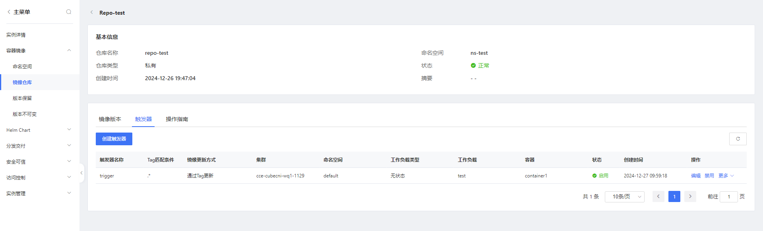Click the 共 1 条 total count text
The height and width of the screenshot is (231, 763).
pyautogui.click(x=591, y=196)
